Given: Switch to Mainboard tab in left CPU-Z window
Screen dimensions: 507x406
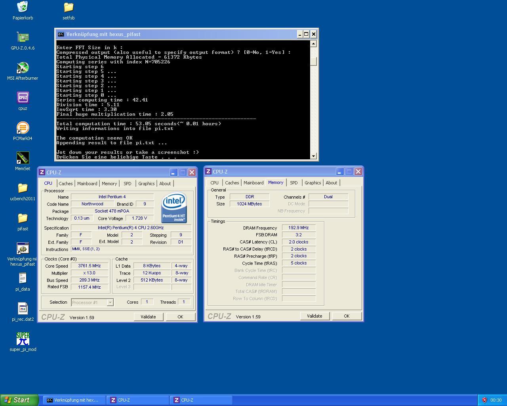Looking at the screenshot, I should pos(87,184).
